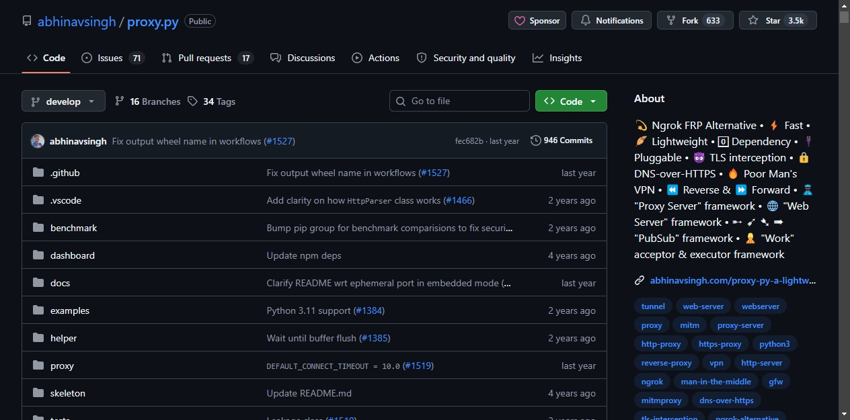The image size is (850, 420).
Task: Click the history clock icon by 946 Commits
Action: 535,140
